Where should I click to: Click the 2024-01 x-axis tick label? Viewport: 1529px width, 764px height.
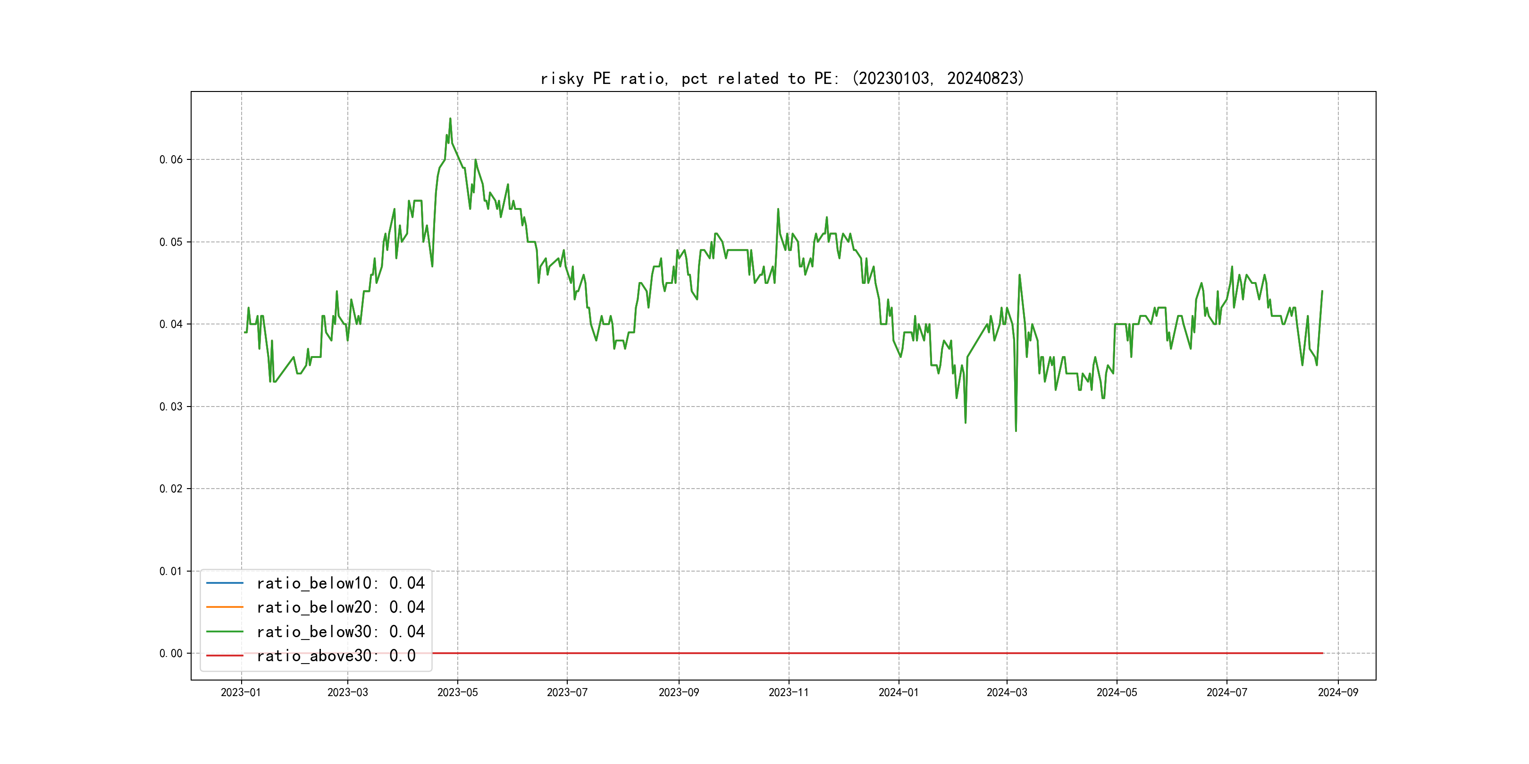[x=898, y=692]
